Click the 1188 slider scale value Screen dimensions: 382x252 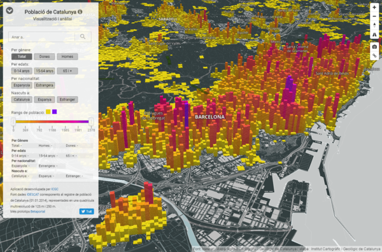52,130
